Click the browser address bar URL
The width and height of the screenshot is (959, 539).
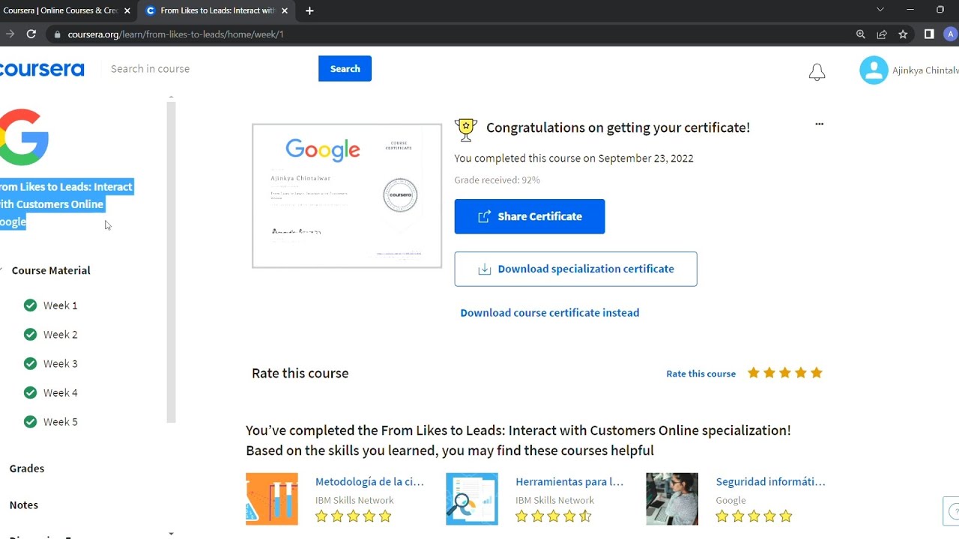tap(175, 34)
